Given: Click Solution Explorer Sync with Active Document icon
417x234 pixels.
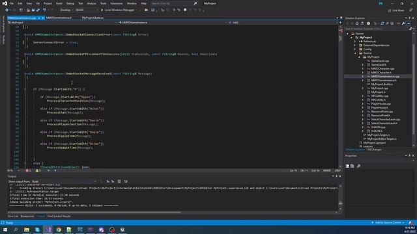Looking at the screenshot, I should [x=382, y=23].
